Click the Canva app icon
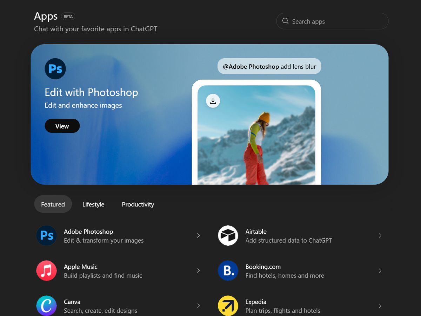Screen dimensions: 421x316 point(47,305)
